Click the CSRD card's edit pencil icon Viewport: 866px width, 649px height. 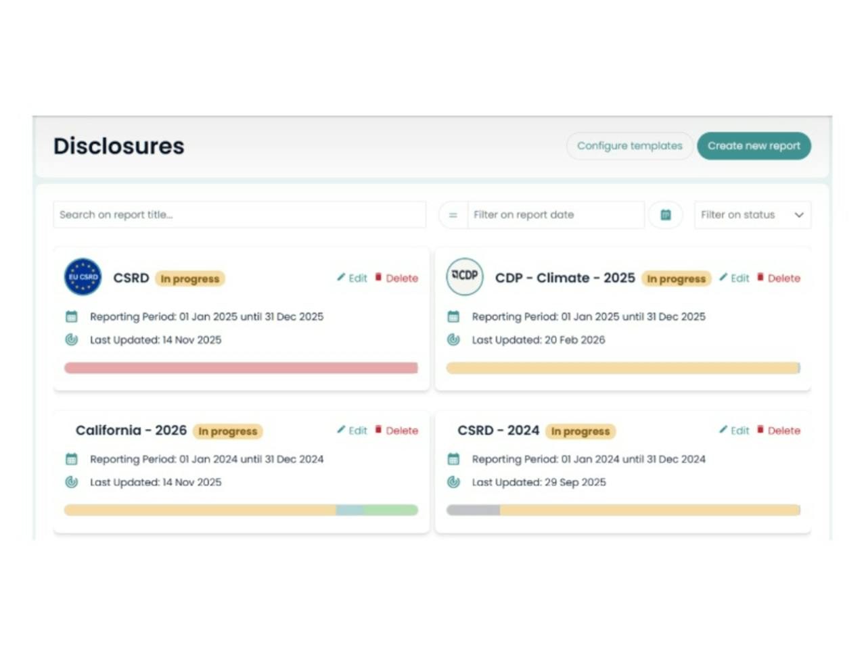tap(341, 277)
